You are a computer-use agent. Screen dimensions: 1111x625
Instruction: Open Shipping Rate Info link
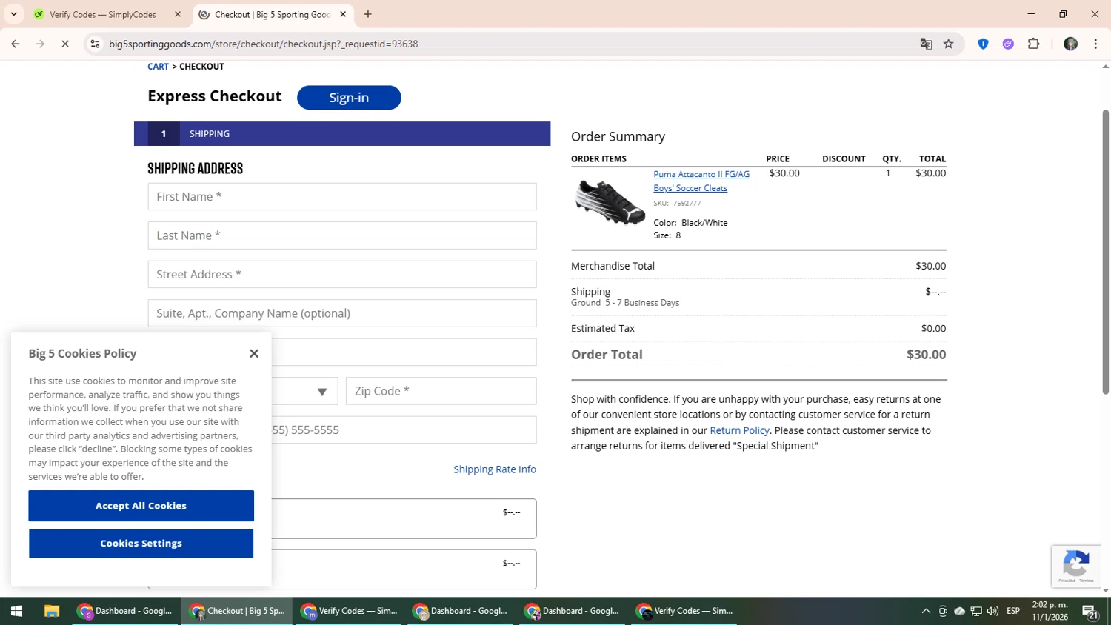495,469
